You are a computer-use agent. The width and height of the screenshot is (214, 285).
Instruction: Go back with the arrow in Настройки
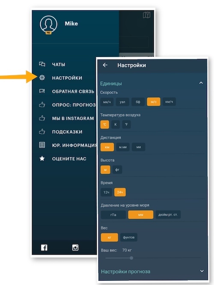[x=105, y=65]
